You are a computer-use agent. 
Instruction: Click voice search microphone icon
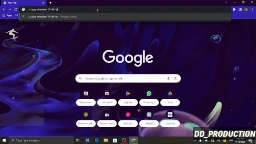pos(168,78)
